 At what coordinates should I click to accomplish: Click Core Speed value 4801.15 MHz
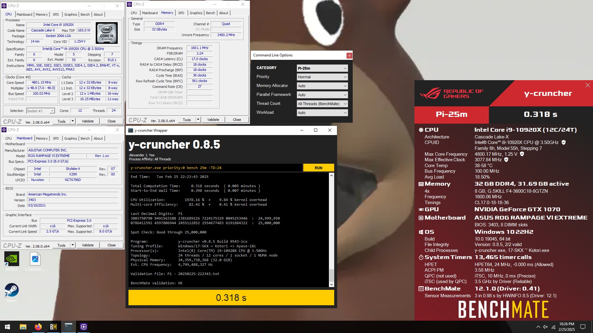tap(41, 83)
